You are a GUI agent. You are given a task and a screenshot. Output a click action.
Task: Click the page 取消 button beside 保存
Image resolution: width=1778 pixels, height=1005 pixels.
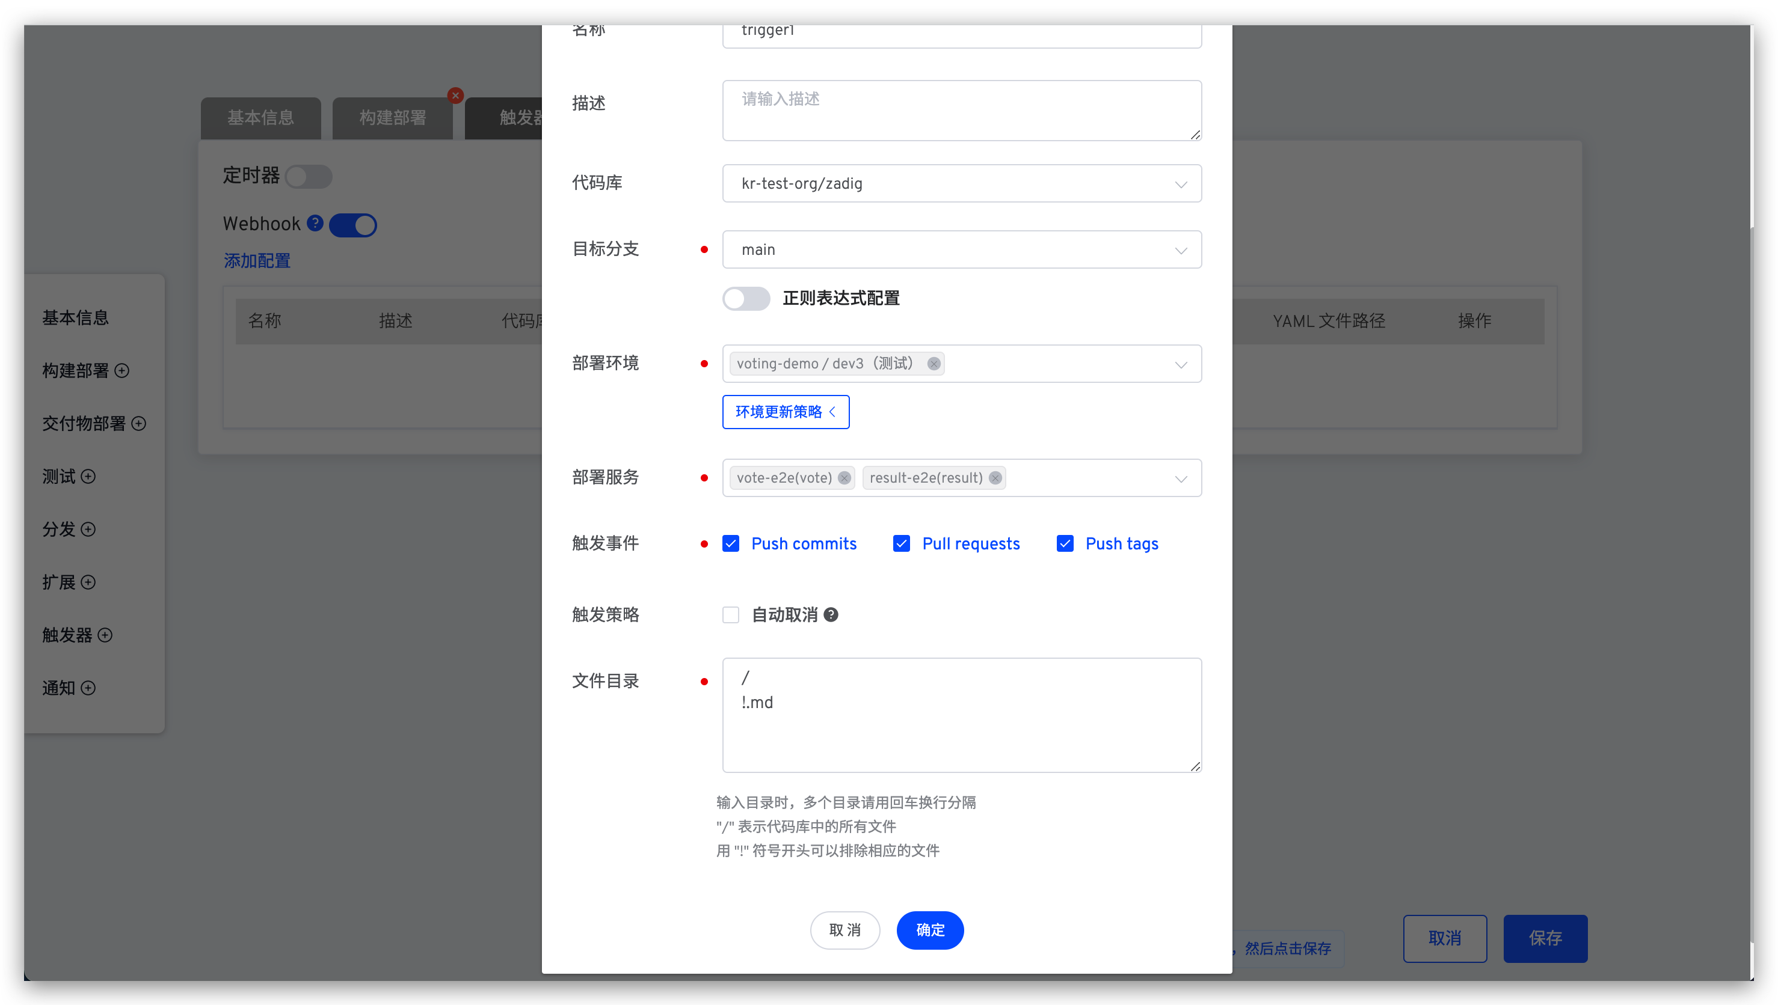(1445, 939)
